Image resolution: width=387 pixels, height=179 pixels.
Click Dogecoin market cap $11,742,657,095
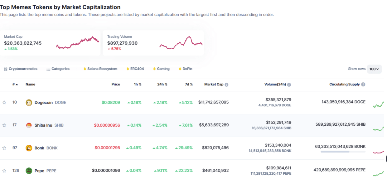tap(214, 102)
